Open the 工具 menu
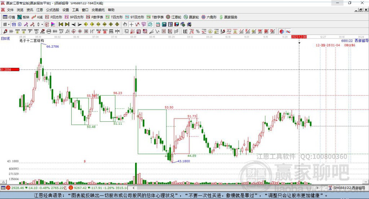This screenshot has width=369, height=199. [75, 10]
